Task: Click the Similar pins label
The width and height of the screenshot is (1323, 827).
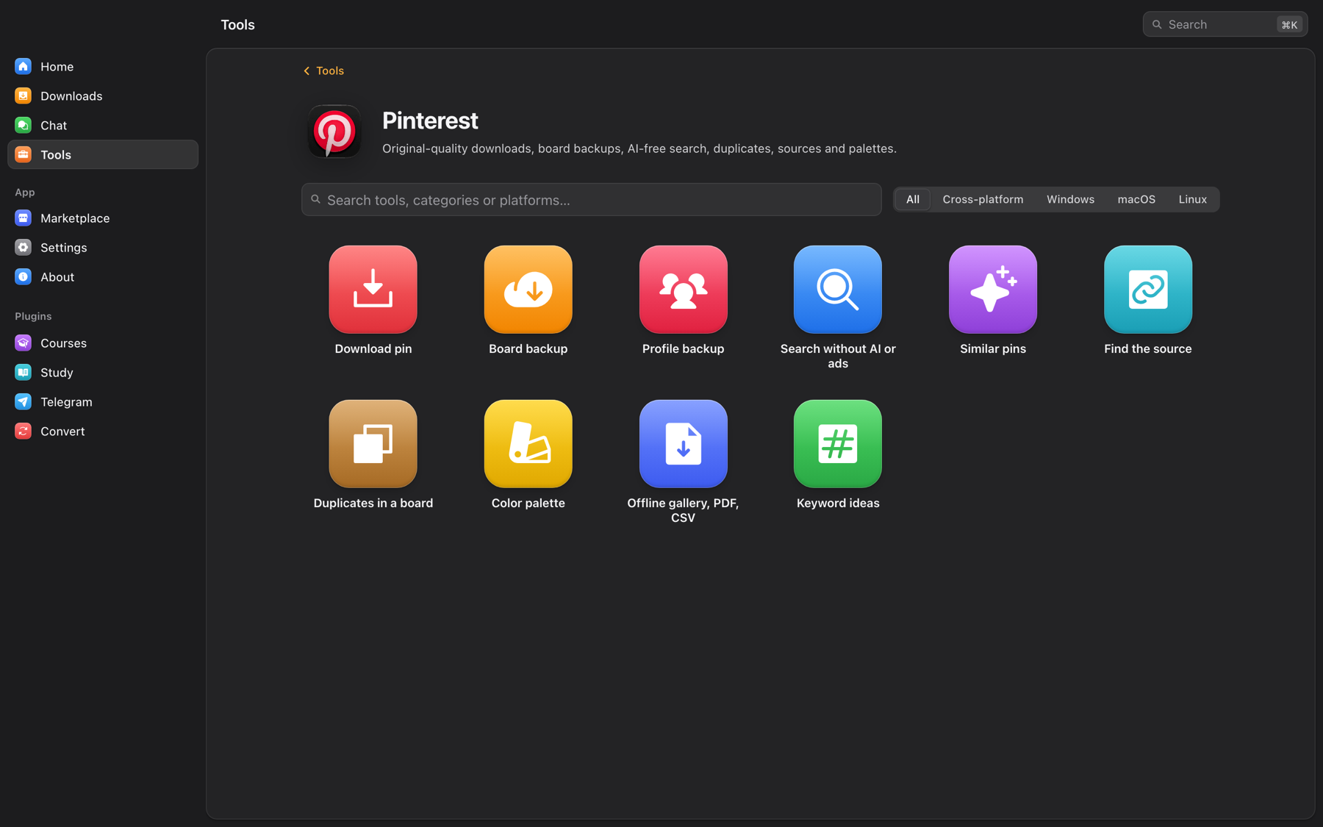Action: tap(993, 348)
